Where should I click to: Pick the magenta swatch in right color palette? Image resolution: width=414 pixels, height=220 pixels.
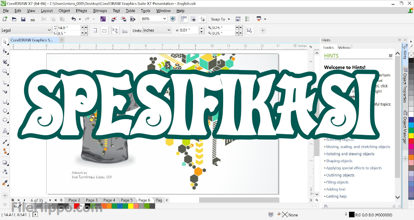click(411, 146)
